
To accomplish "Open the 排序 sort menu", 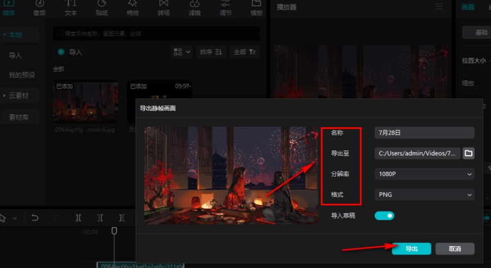I will [x=211, y=52].
